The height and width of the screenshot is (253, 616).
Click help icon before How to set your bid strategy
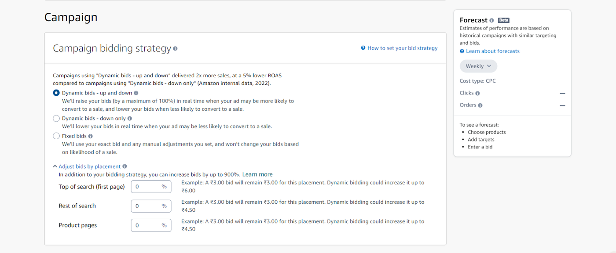(363, 48)
